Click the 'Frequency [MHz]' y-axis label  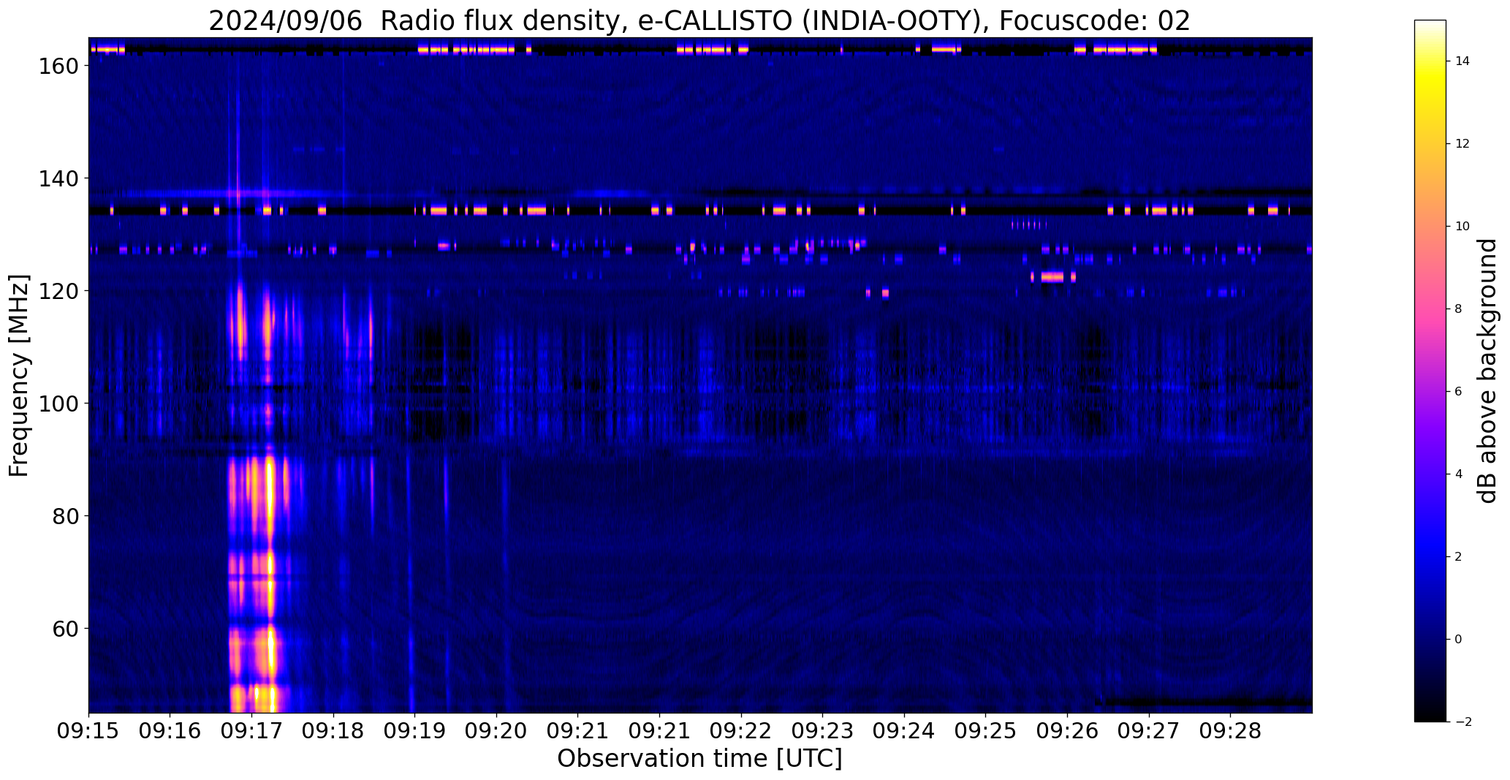pyautogui.click(x=20, y=375)
